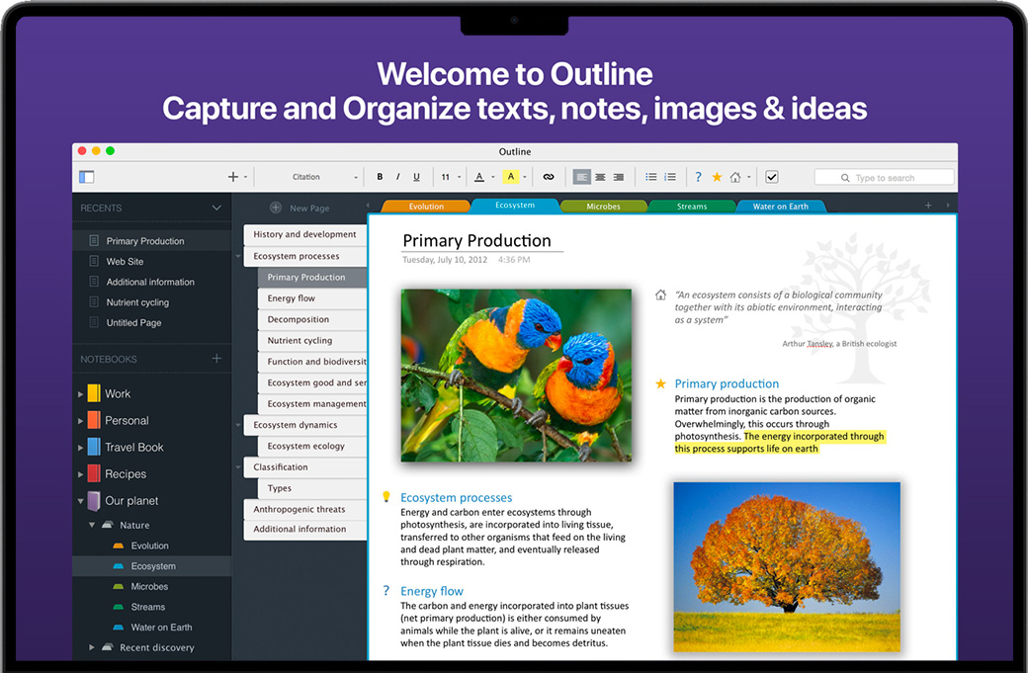Apply italic formatting from toolbar

coord(397,177)
